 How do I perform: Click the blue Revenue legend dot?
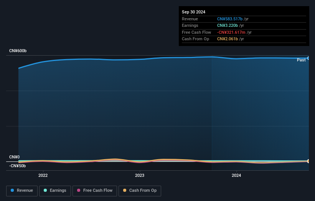click(12, 190)
